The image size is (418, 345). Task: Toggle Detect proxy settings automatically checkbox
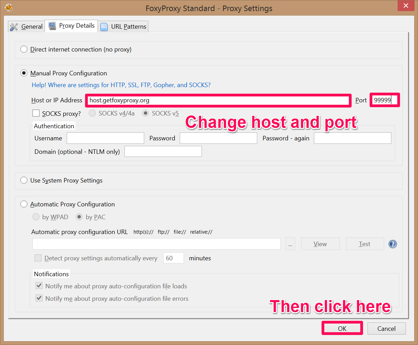pos(38,258)
